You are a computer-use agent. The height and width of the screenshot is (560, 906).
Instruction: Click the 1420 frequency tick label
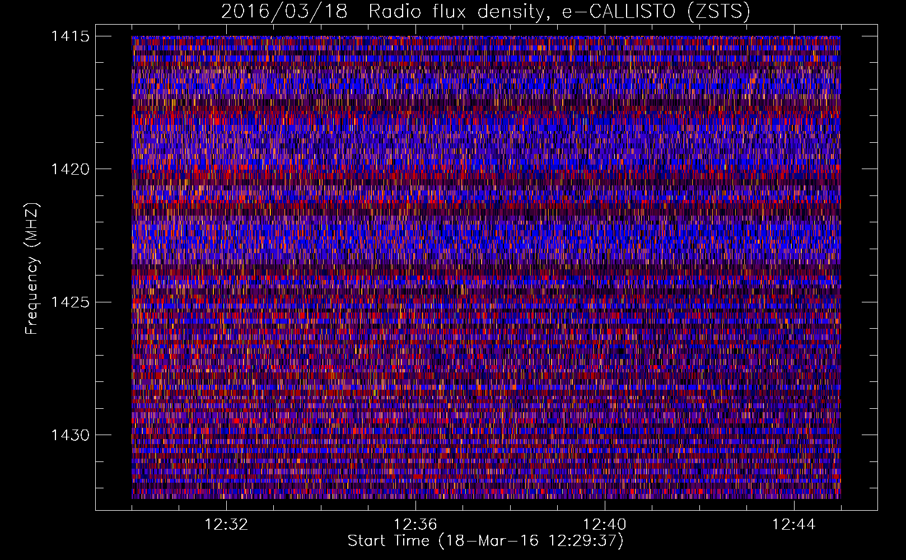[x=70, y=169]
